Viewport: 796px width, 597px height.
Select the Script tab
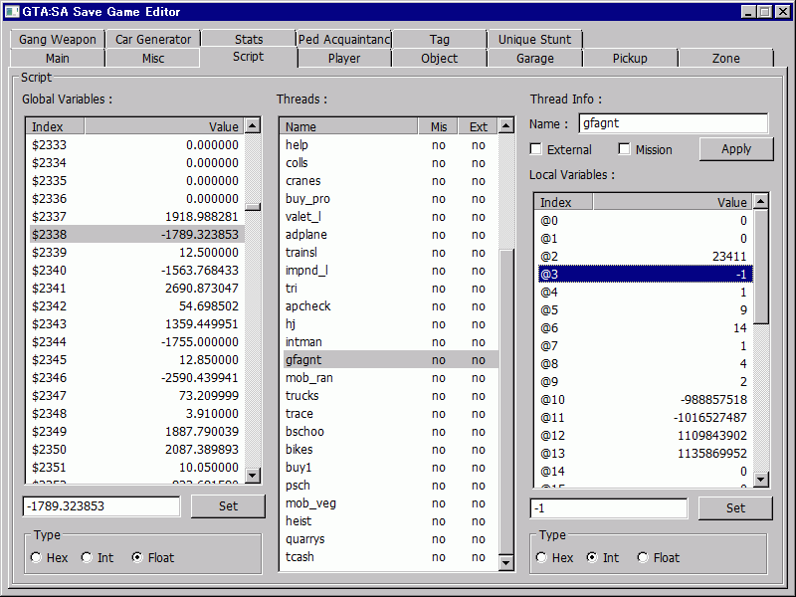(248, 57)
